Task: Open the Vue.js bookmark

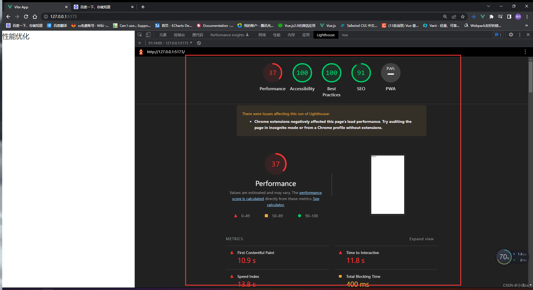Action: [328, 25]
